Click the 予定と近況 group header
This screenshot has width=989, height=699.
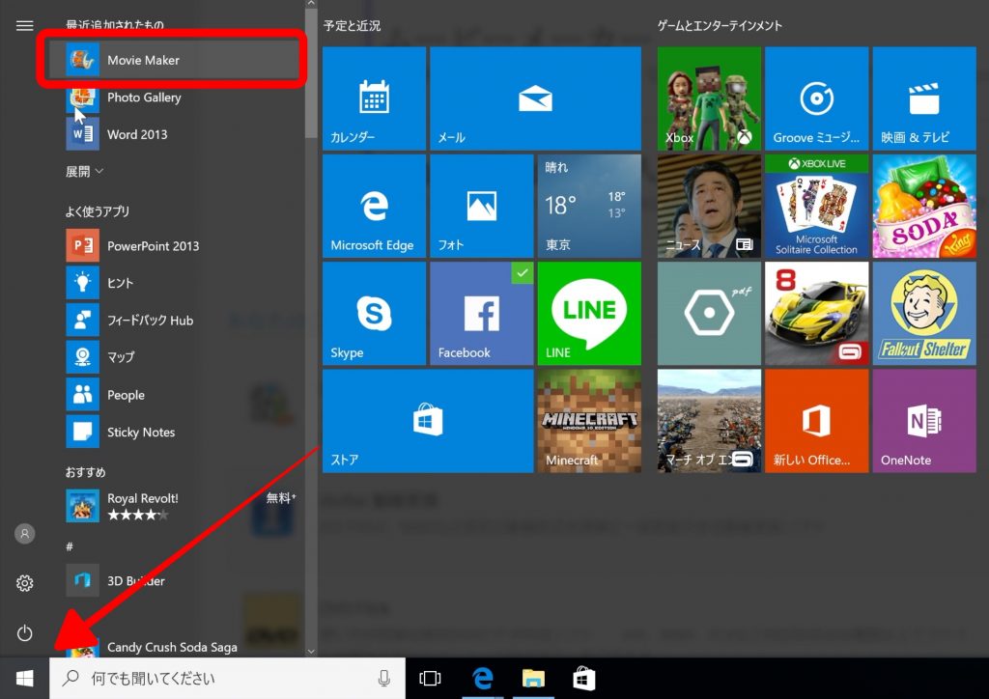point(352,26)
